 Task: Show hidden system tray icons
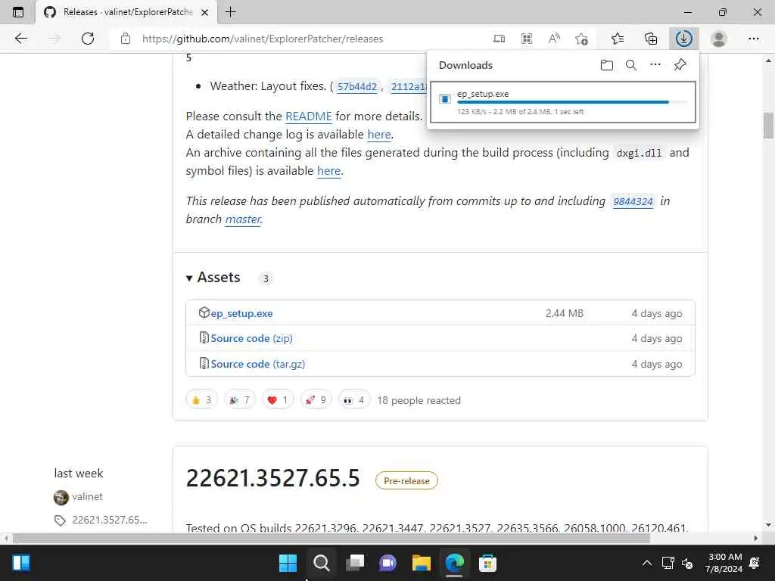coord(646,563)
